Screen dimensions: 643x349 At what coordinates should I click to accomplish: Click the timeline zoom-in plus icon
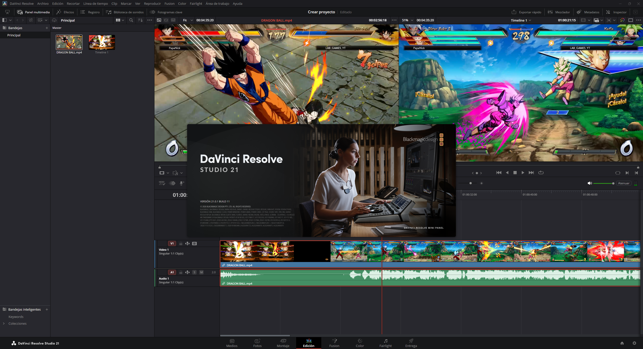point(481,183)
